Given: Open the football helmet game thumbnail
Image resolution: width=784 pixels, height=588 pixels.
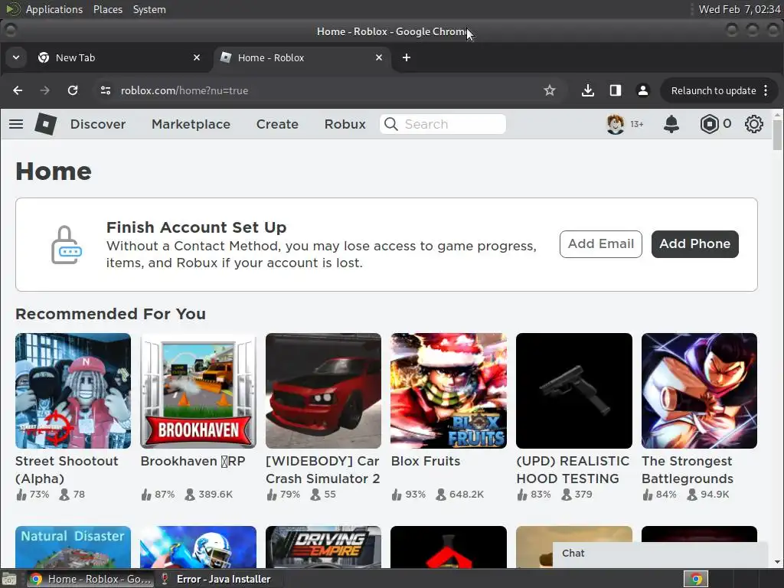Looking at the screenshot, I should tap(198, 547).
